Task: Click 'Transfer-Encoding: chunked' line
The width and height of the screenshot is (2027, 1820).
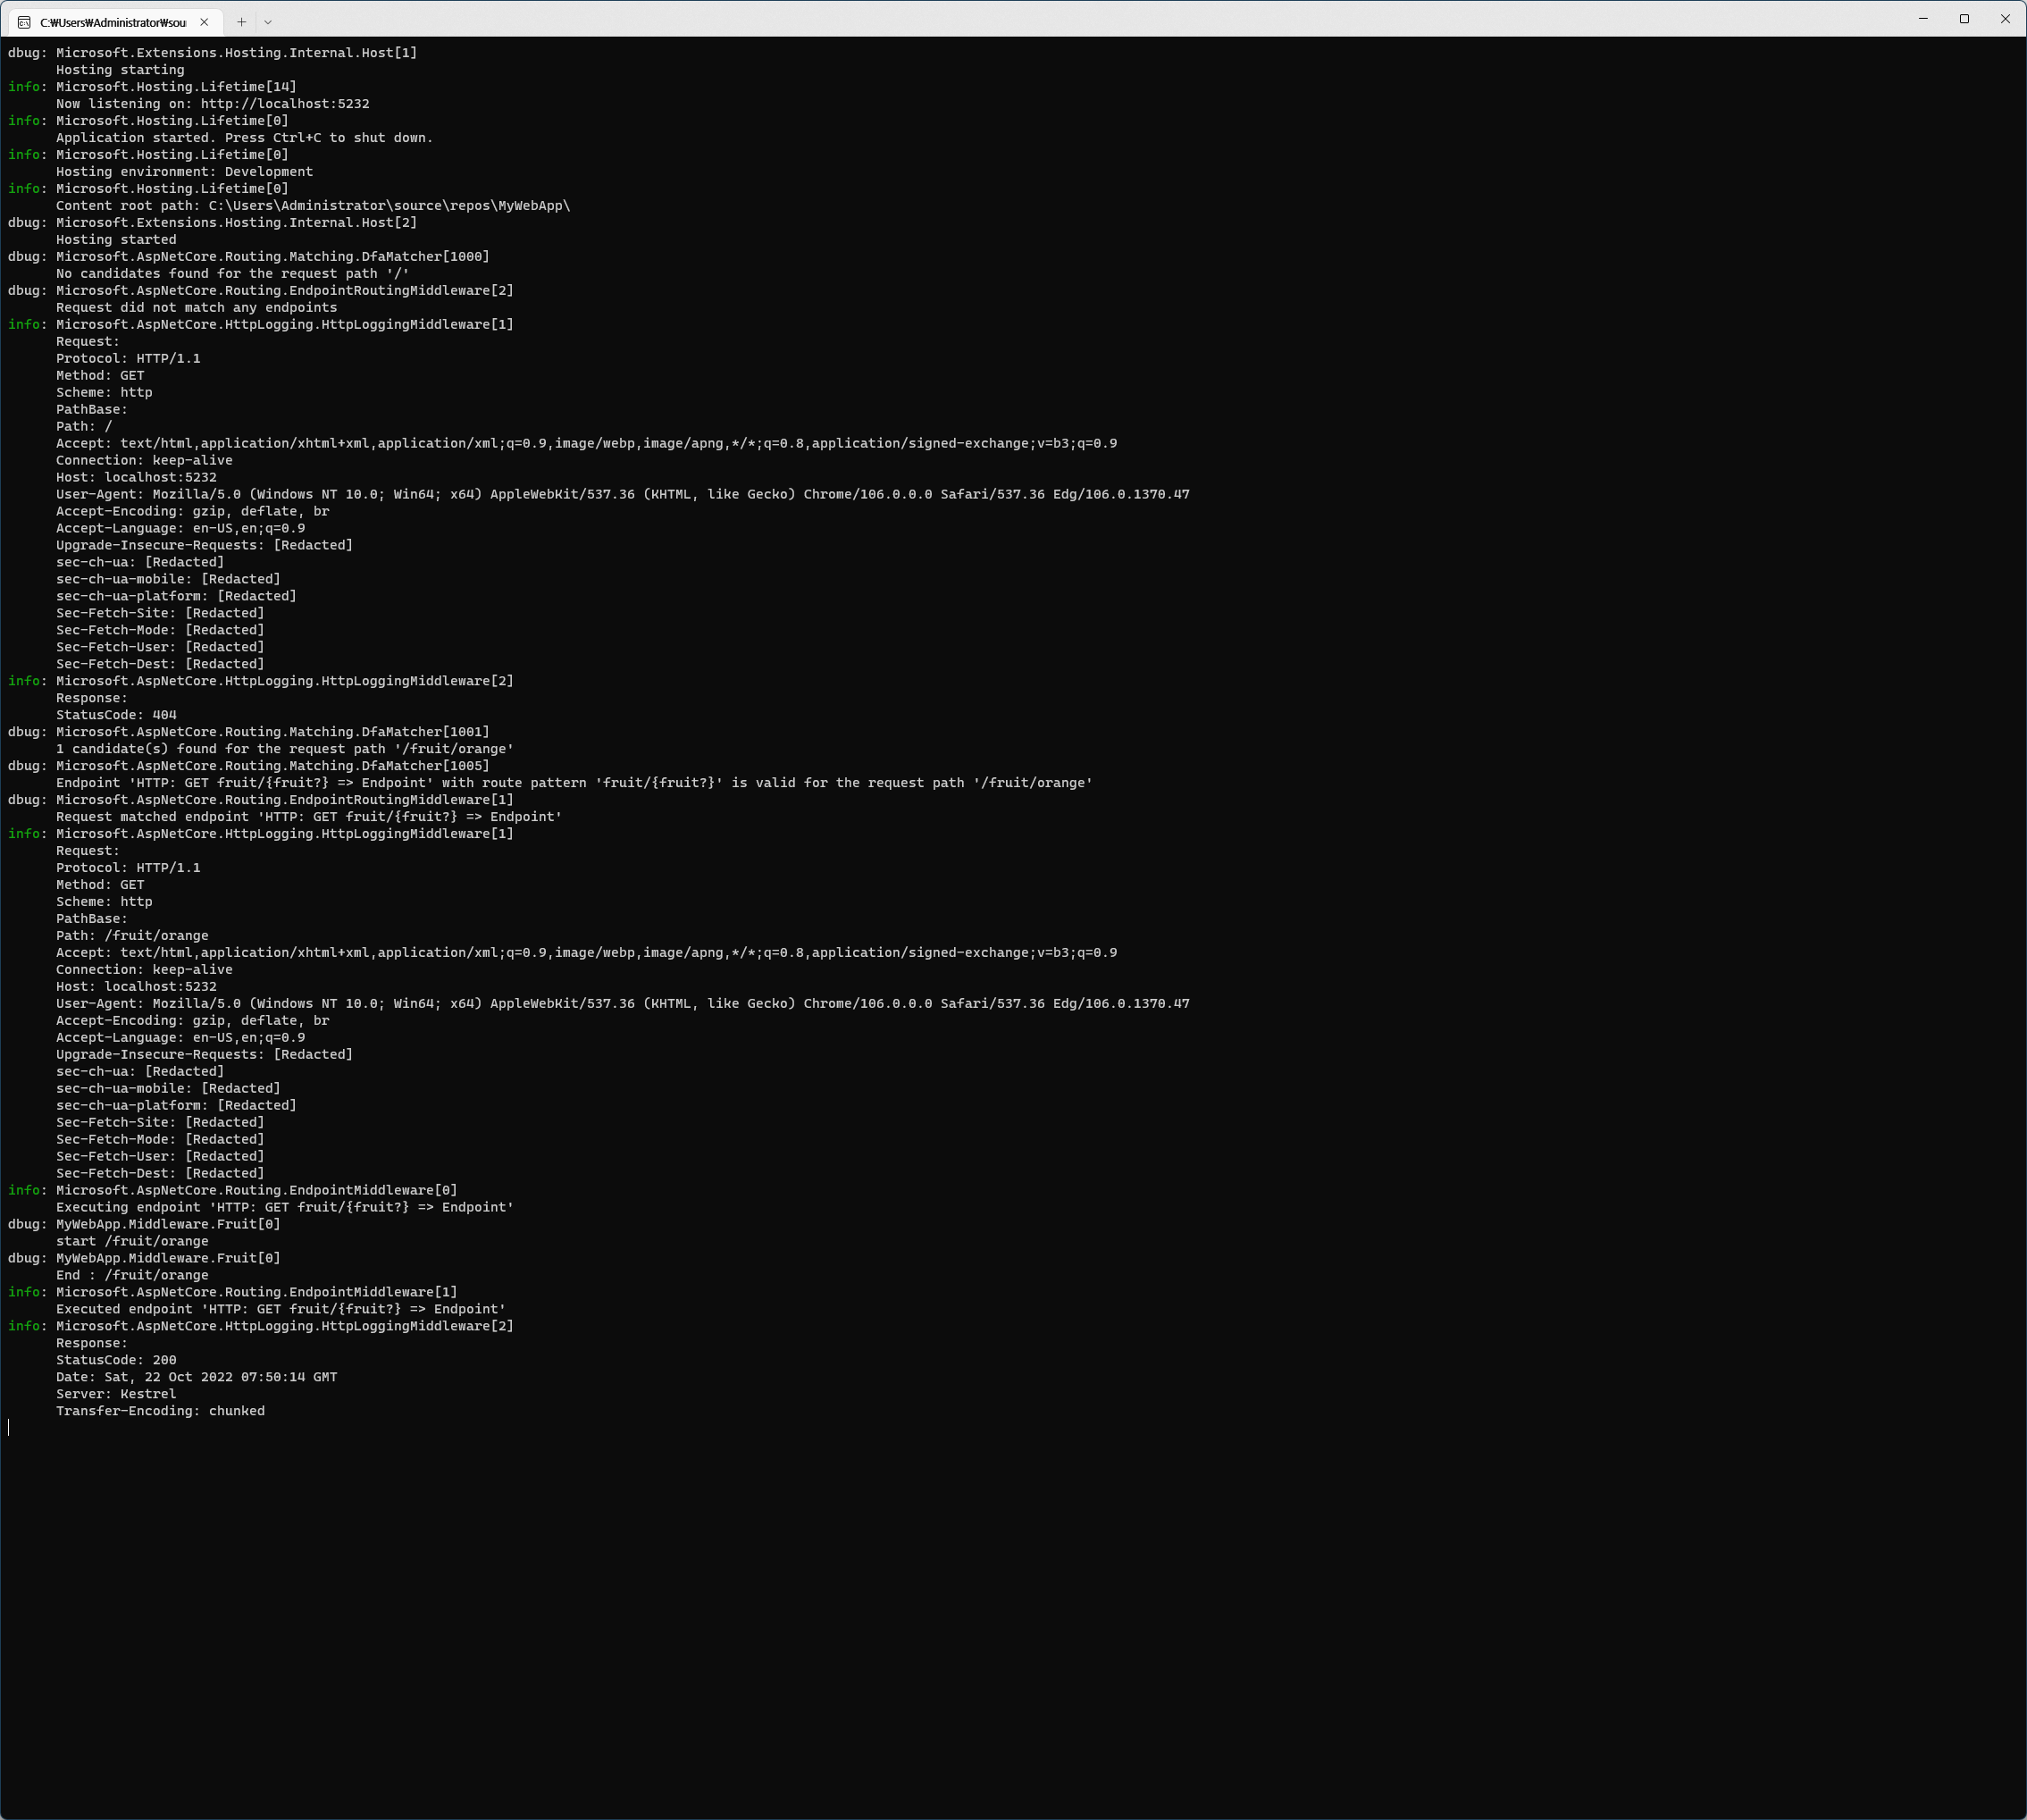Action: point(160,1411)
